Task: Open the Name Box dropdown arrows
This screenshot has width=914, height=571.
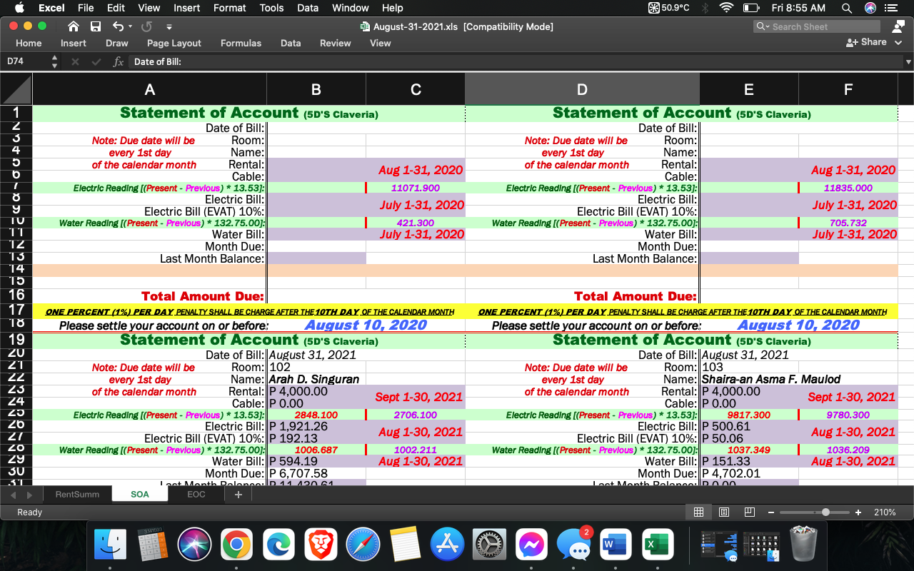Action: [x=55, y=62]
